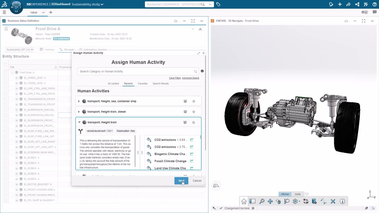
Task: Click the Cancel button
Action: (x=197, y=181)
